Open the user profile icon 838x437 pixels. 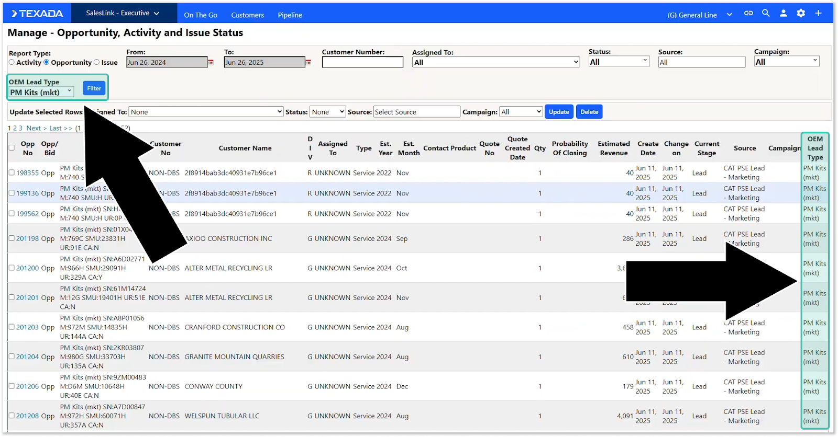784,13
